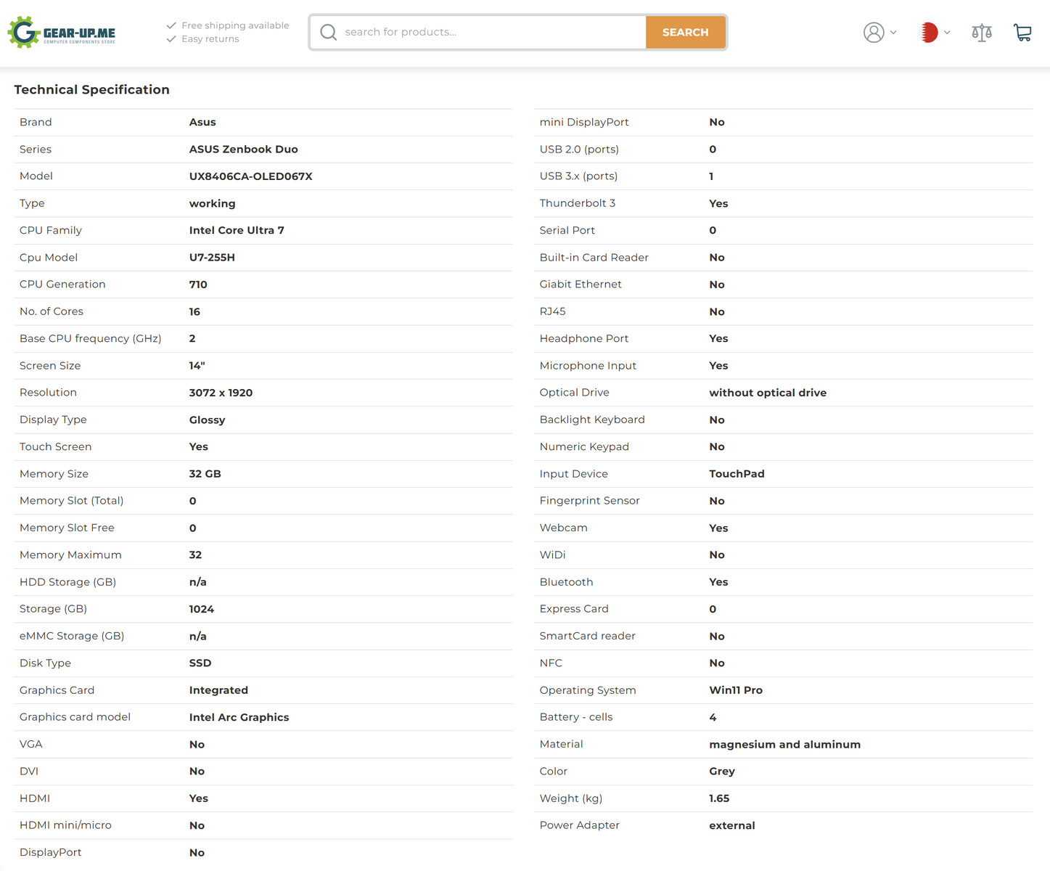Click the HDMI row label
The height and width of the screenshot is (871, 1050).
(35, 798)
